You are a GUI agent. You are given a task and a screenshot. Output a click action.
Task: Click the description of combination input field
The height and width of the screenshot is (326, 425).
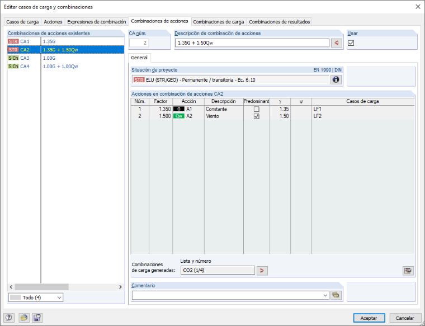point(252,43)
